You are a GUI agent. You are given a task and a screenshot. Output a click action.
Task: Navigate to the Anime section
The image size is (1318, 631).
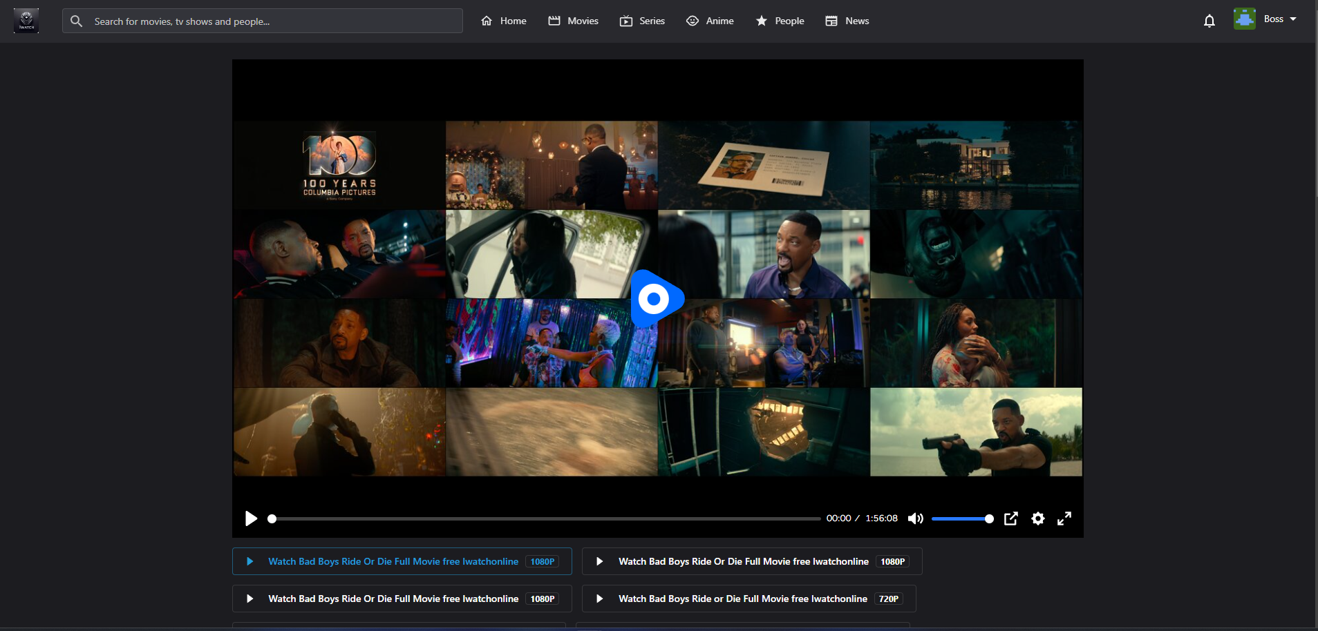[710, 21]
